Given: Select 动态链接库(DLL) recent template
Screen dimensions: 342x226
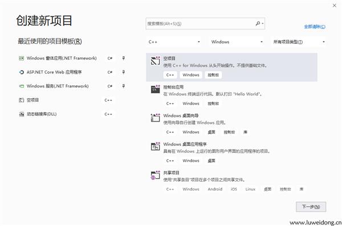Looking at the screenshot, I should click(x=42, y=114).
